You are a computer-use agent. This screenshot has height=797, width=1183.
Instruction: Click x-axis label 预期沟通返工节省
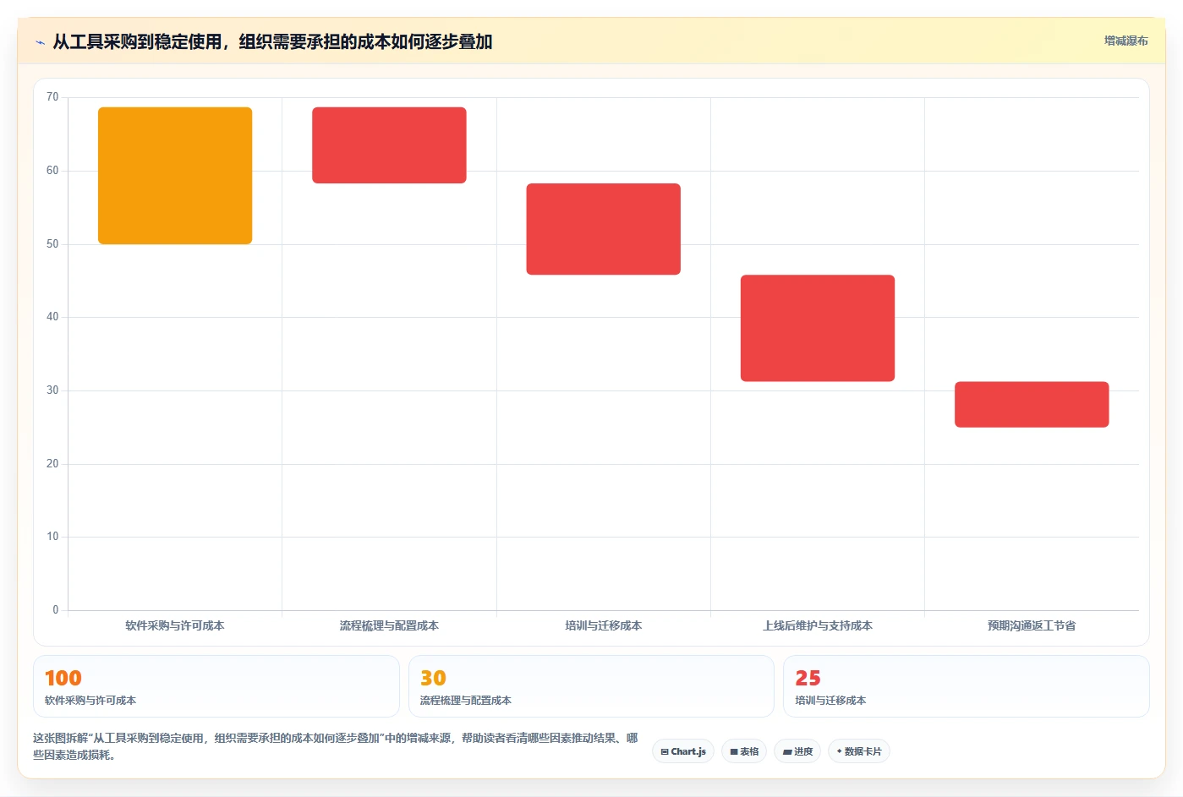click(1032, 626)
